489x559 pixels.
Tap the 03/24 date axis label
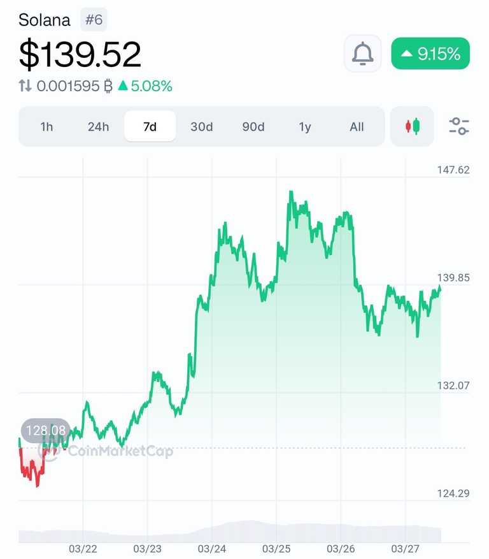coord(212,549)
